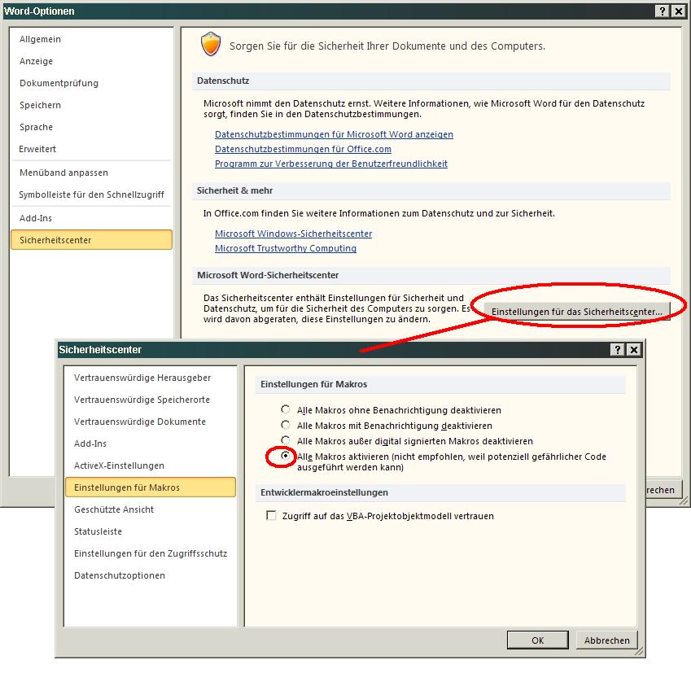Image resolution: width=691 pixels, height=673 pixels.
Task: Click the 'Microsoft Trustworthy Computing' link
Action: coord(285,248)
